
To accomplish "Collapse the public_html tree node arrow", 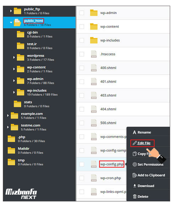I will click(11, 22).
